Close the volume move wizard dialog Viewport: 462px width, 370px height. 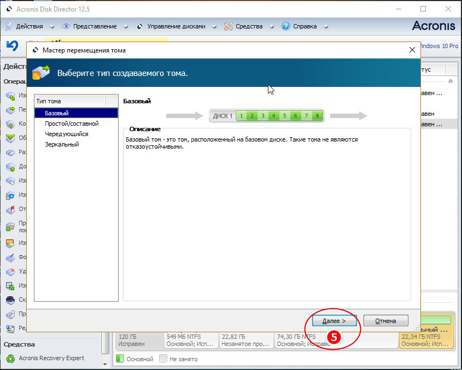coord(412,50)
